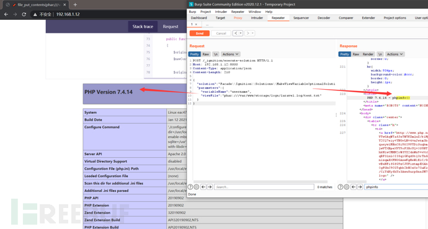
Task: Reload the Chrome page
Action: [24, 14]
